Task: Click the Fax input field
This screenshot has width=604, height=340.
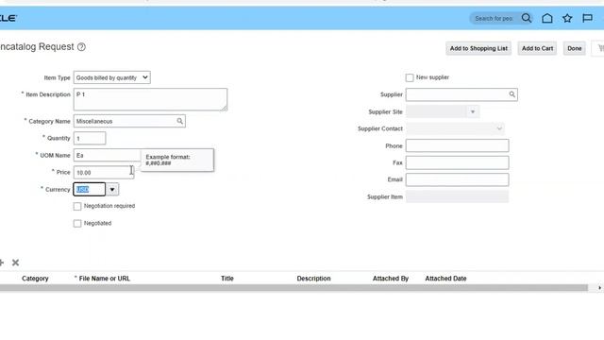Action: [457, 162]
